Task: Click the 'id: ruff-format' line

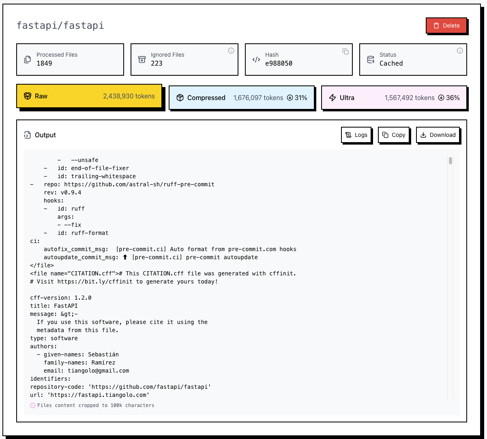Action: point(76,233)
